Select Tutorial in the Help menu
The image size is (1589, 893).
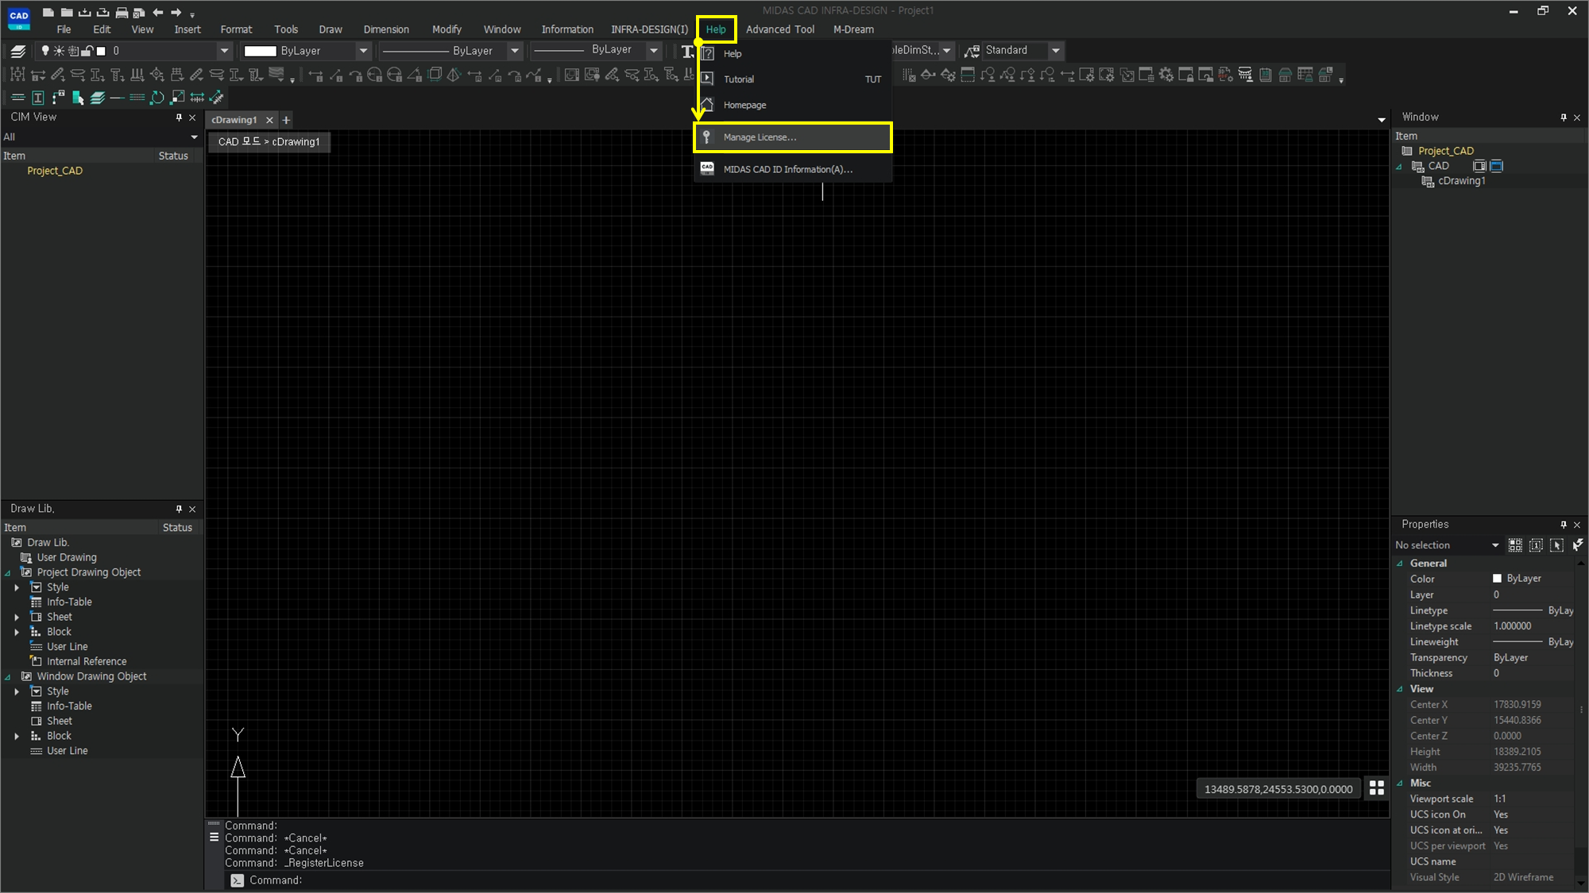tap(792, 79)
